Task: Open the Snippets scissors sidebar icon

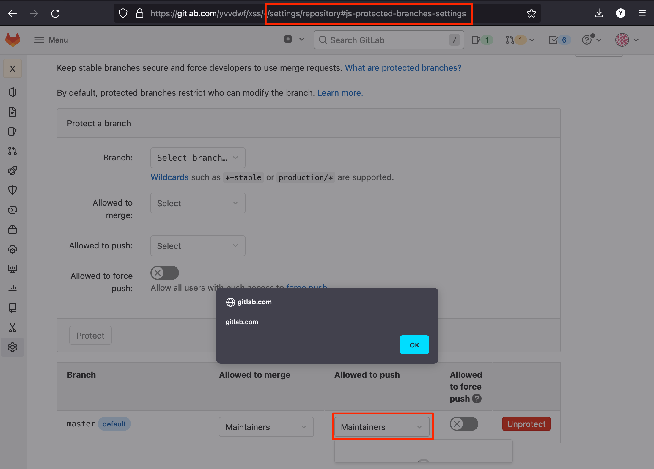Action: [x=12, y=328]
